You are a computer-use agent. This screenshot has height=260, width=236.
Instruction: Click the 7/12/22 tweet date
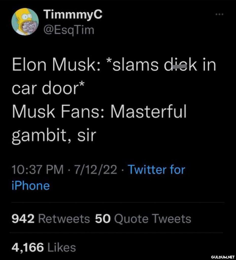point(96,170)
